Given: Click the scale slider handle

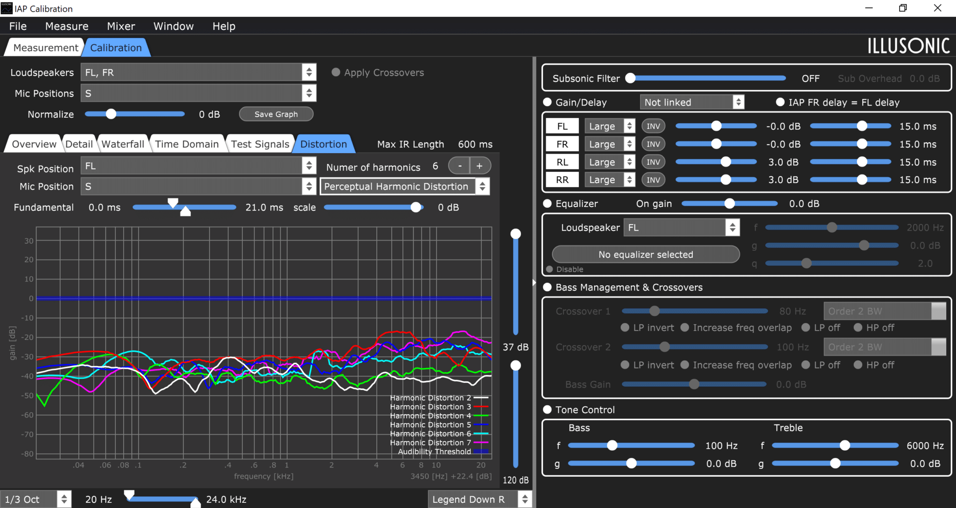Looking at the screenshot, I should pos(415,207).
